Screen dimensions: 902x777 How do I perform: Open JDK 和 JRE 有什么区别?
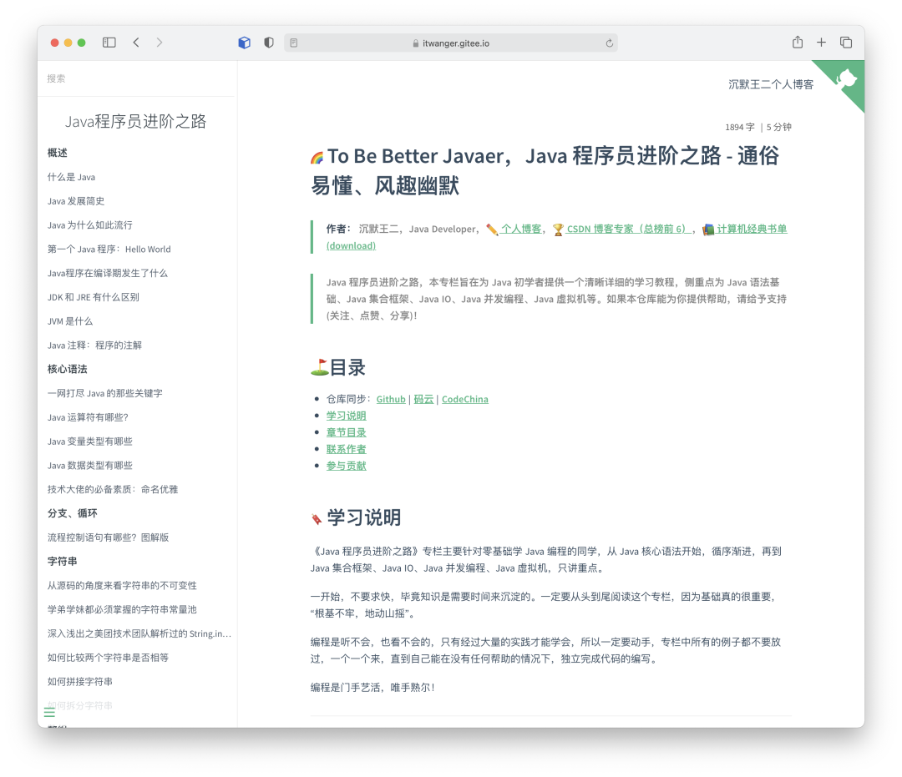(x=94, y=297)
